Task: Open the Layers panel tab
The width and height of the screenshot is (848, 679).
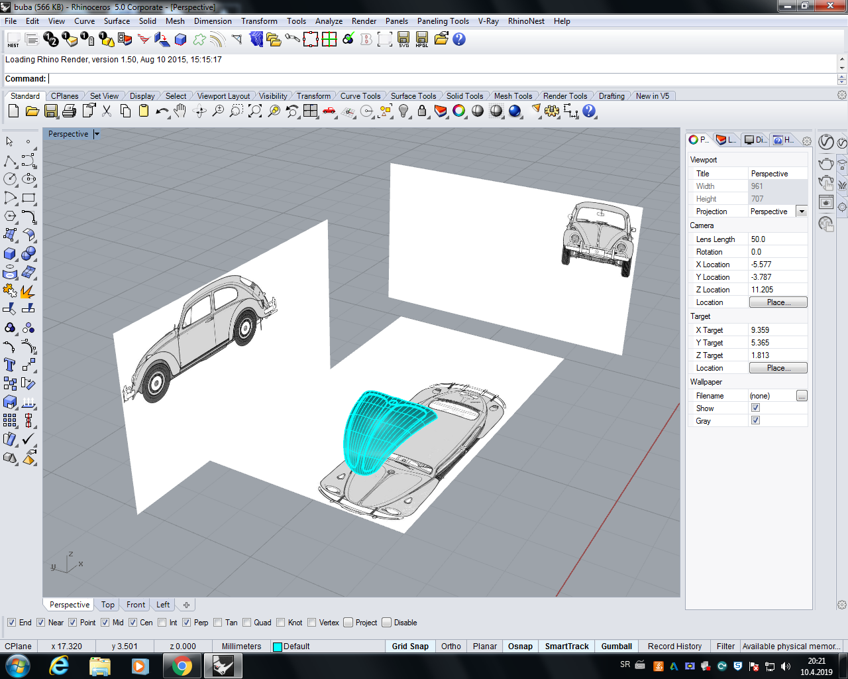Action: coord(726,140)
